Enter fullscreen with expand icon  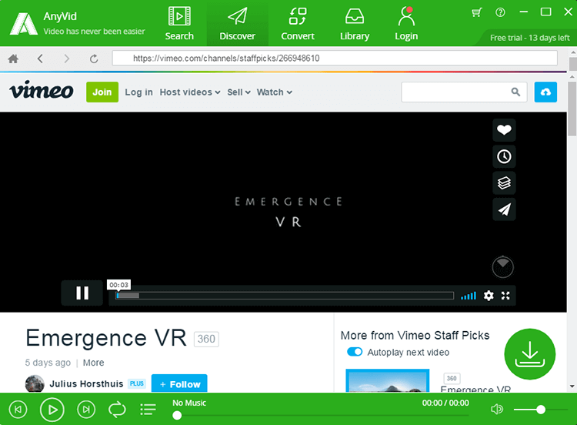(x=505, y=296)
